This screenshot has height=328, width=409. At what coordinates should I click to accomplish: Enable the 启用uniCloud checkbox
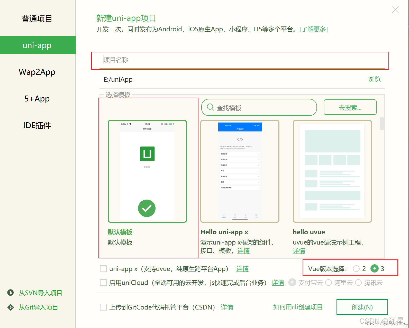103,283
